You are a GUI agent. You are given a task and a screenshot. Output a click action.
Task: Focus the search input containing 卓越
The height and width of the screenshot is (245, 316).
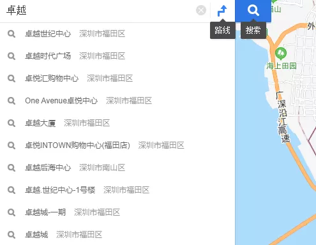click(98, 11)
